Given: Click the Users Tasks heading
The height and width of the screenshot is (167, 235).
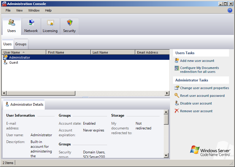Looking at the screenshot, I should pyautogui.click(x=185, y=53).
